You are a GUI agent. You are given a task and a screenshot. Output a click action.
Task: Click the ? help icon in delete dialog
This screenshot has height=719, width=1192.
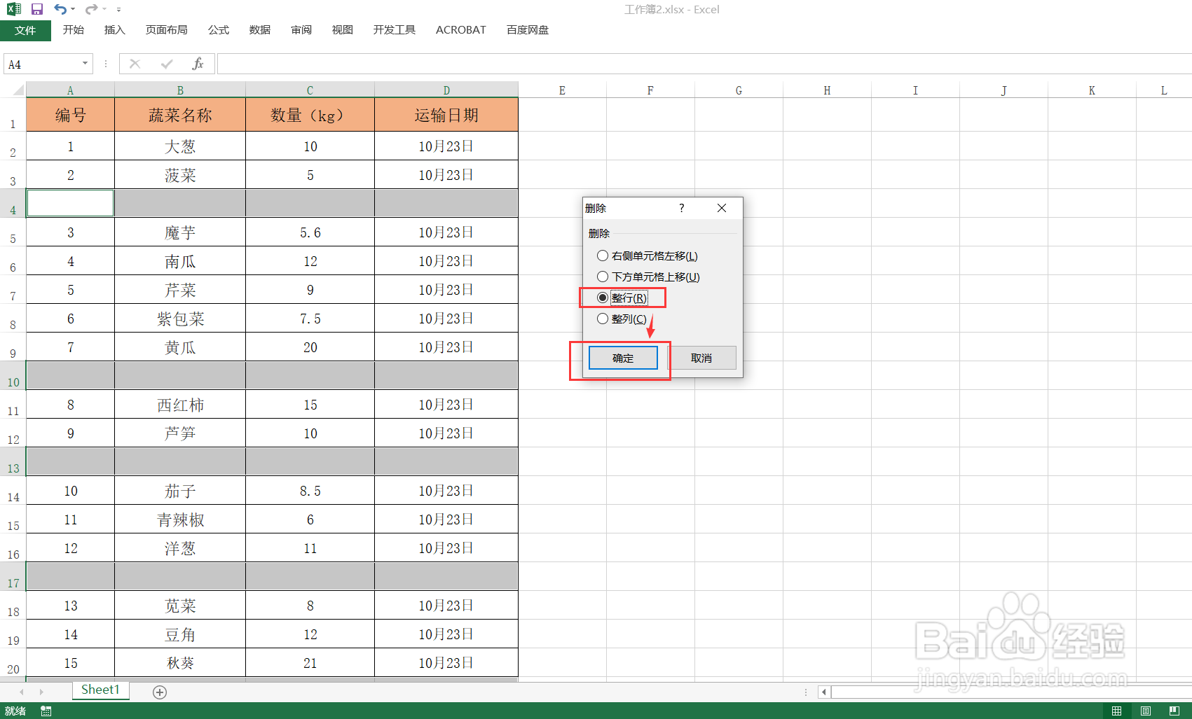click(x=681, y=208)
